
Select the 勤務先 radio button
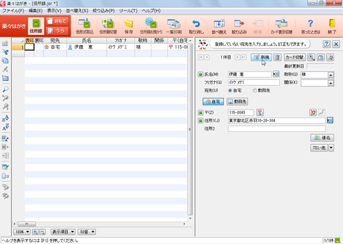point(255,91)
